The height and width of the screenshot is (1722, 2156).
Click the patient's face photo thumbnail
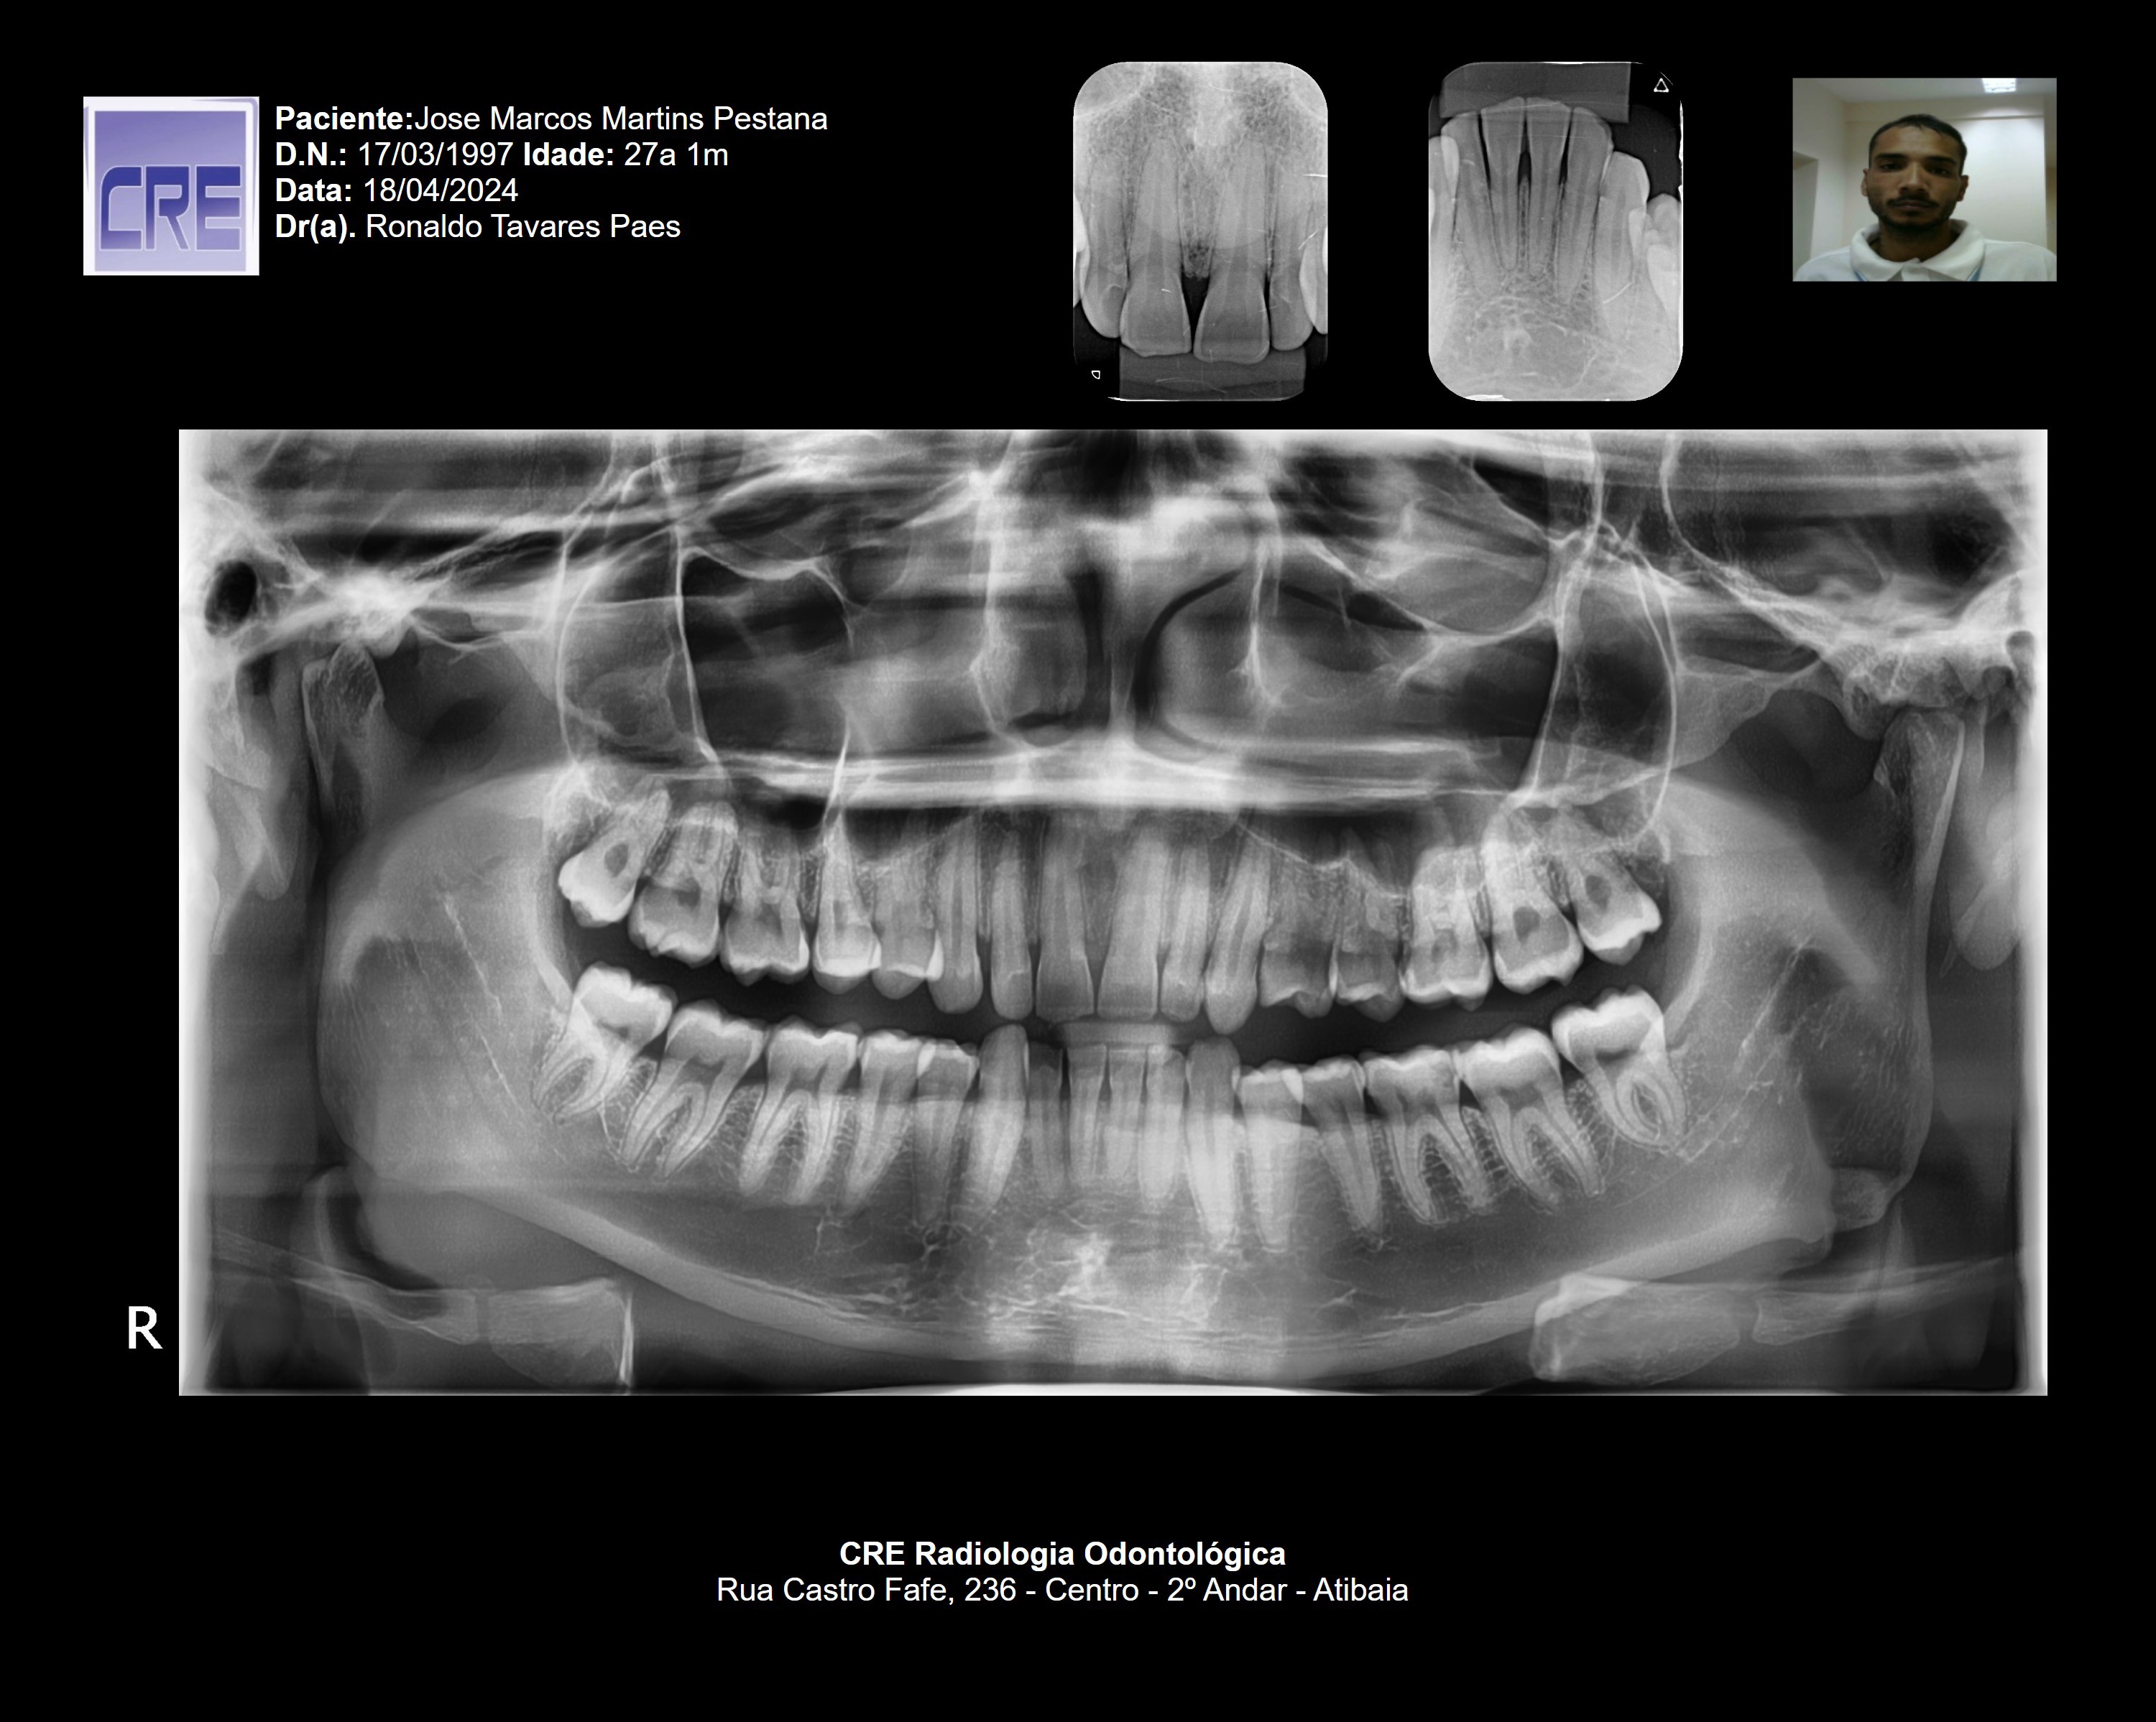(1923, 180)
